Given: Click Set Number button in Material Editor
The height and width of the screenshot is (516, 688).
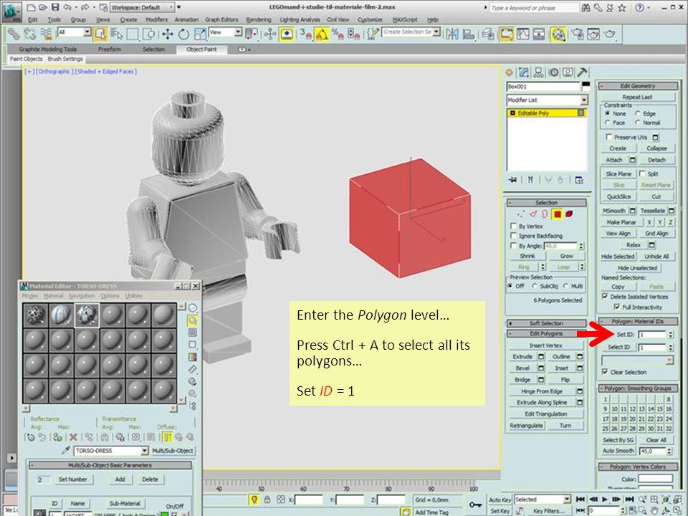Looking at the screenshot, I should [x=73, y=479].
